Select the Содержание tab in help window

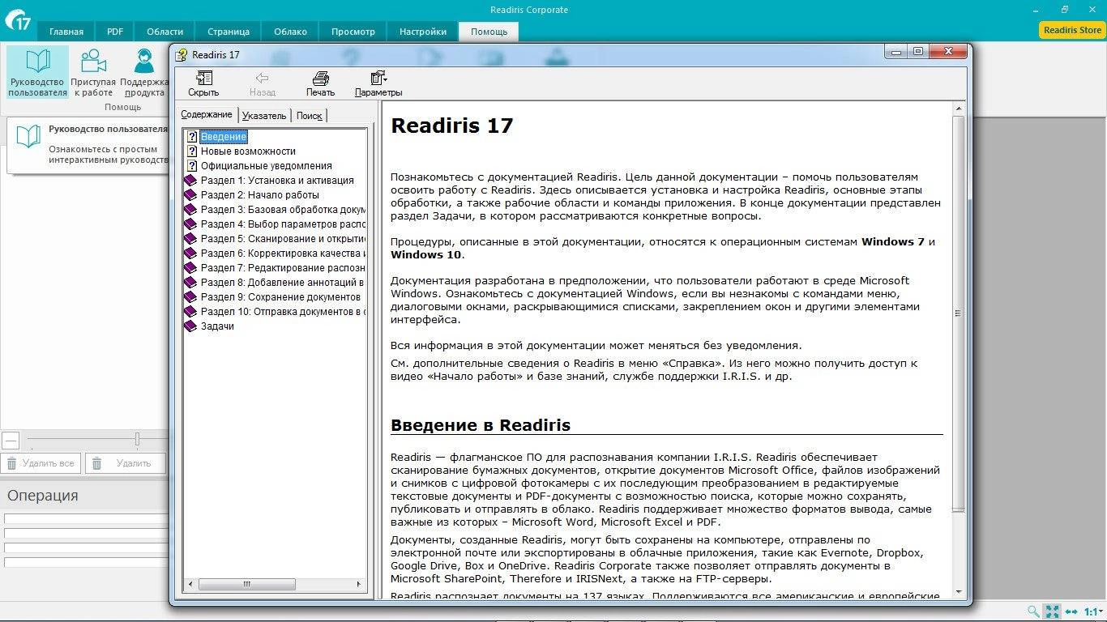(207, 115)
